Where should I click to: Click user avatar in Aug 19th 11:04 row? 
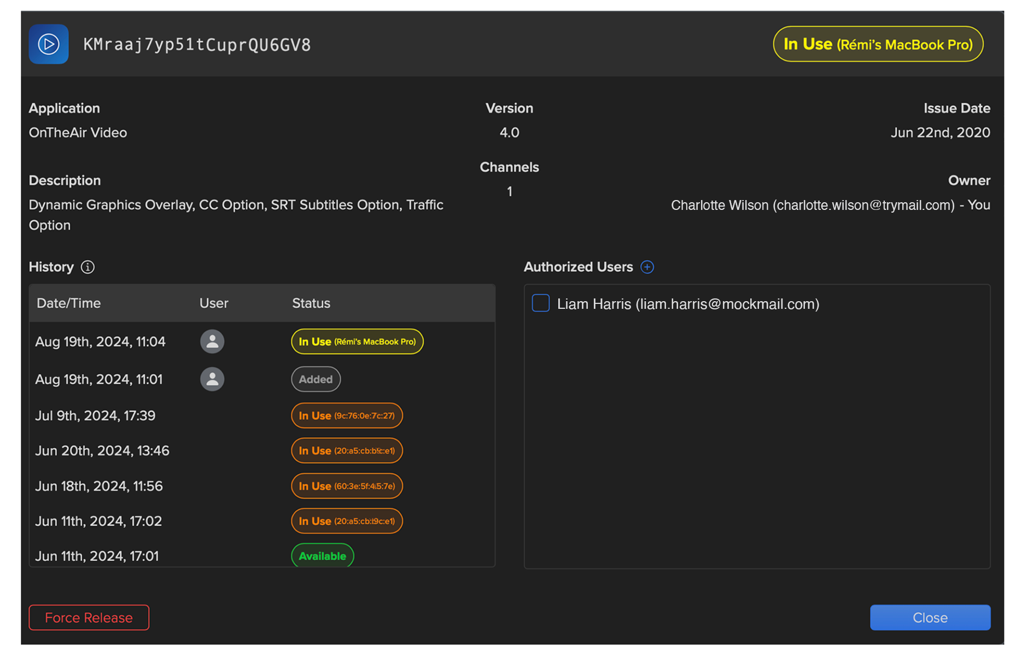[x=212, y=342]
